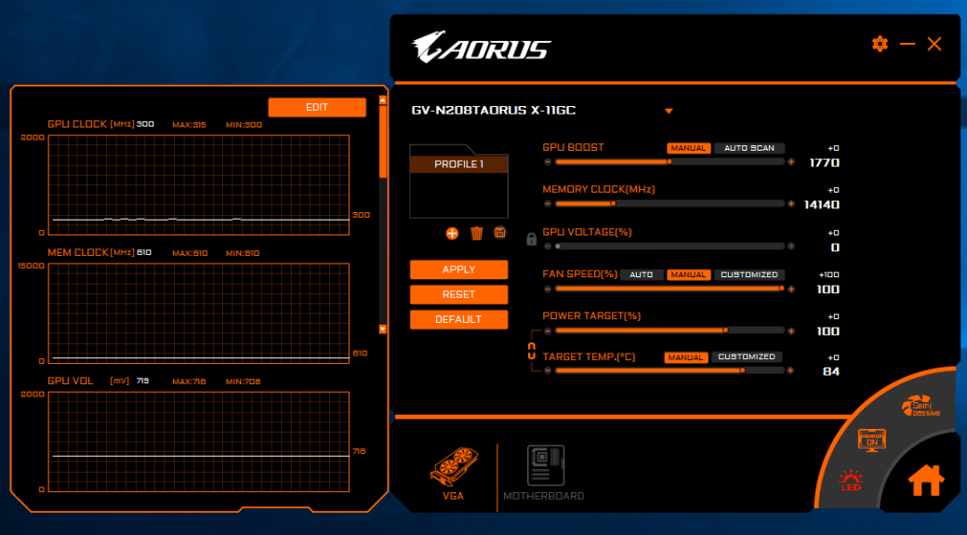Open LED lighting control icon
Screen dimensions: 967x535
click(x=851, y=480)
